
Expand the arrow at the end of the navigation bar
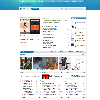pos(85,1)
